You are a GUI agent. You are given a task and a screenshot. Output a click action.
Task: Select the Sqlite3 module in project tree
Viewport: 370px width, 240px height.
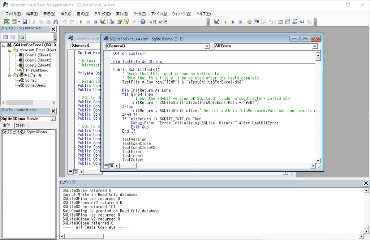31,80
